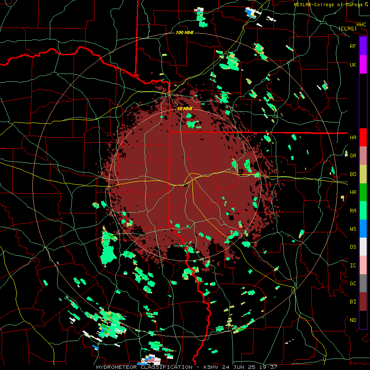Select the BD legend label

click(x=353, y=174)
